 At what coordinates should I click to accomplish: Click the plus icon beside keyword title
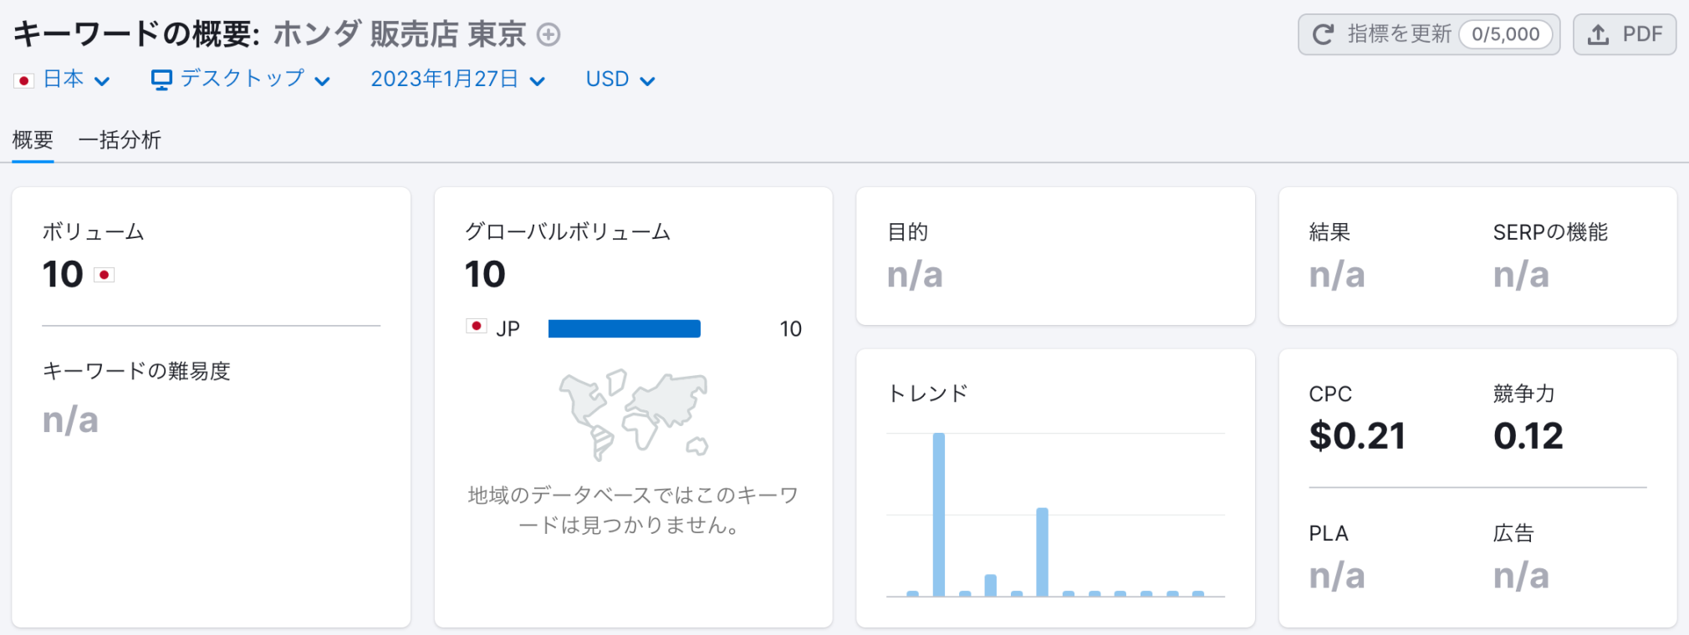point(549,34)
